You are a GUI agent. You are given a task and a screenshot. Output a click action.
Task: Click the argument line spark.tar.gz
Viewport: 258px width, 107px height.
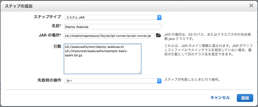(x=73, y=56)
